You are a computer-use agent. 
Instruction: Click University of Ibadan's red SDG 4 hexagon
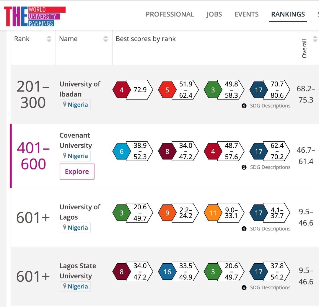tap(121, 90)
